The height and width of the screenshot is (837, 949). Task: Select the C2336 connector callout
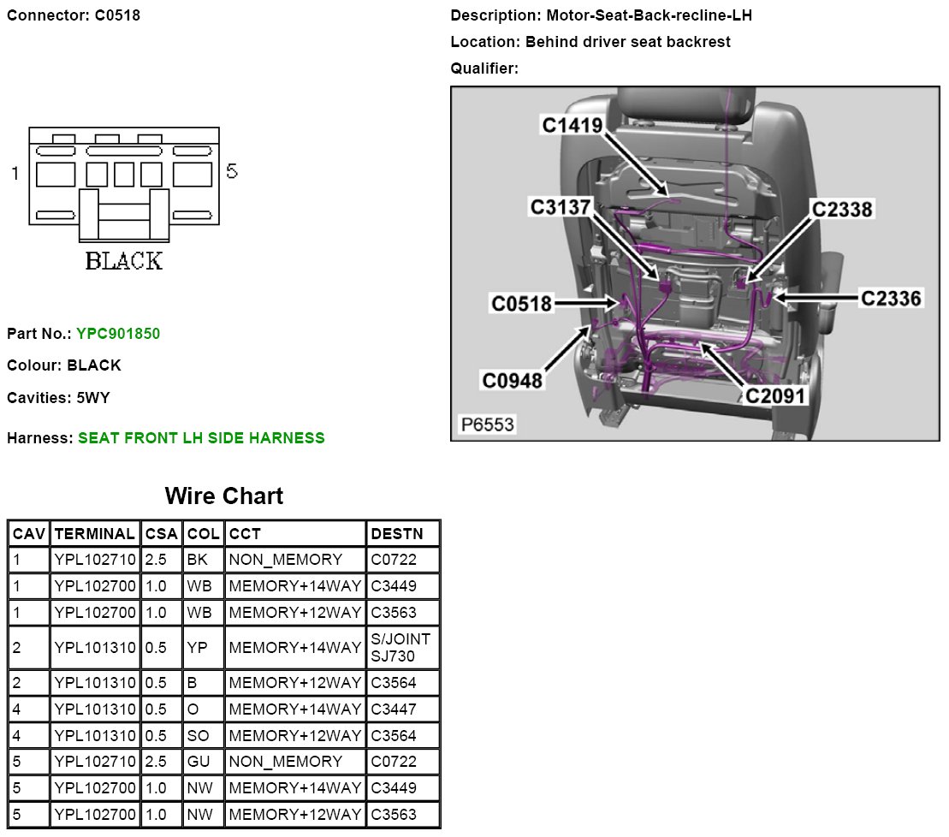point(891,298)
